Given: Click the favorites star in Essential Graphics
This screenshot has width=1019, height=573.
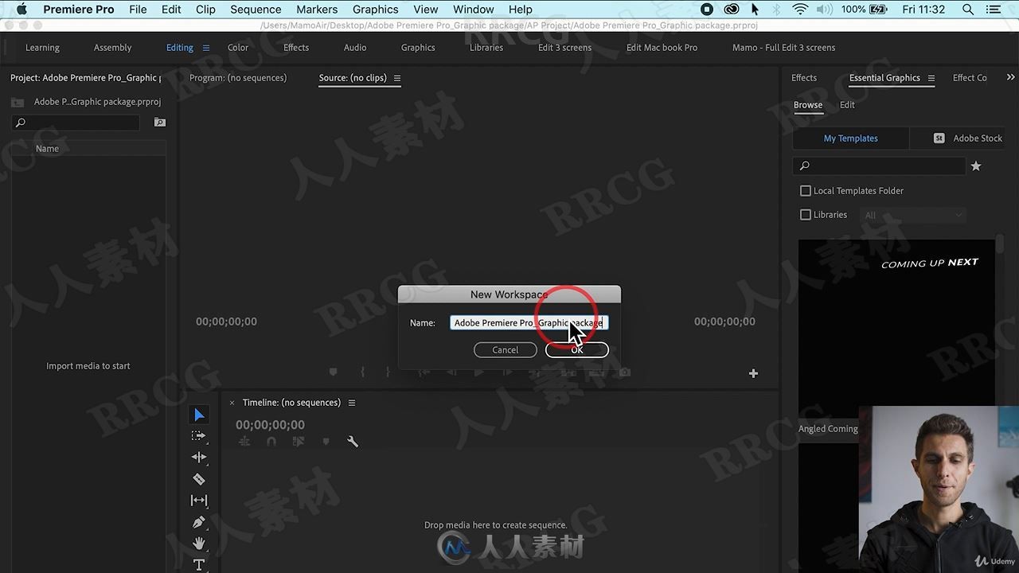Looking at the screenshot, I should coord(976,166).
